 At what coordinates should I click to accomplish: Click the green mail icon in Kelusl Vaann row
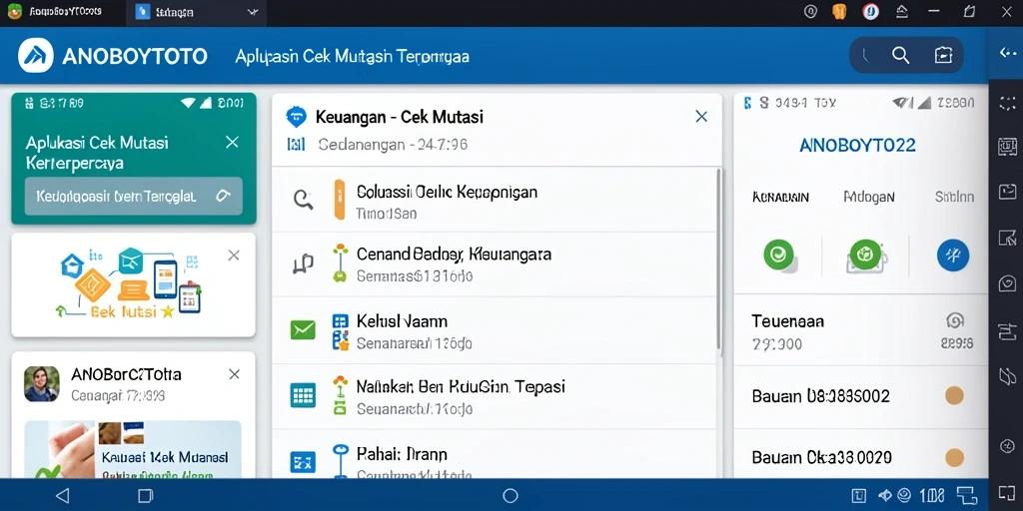pos(303,330)
